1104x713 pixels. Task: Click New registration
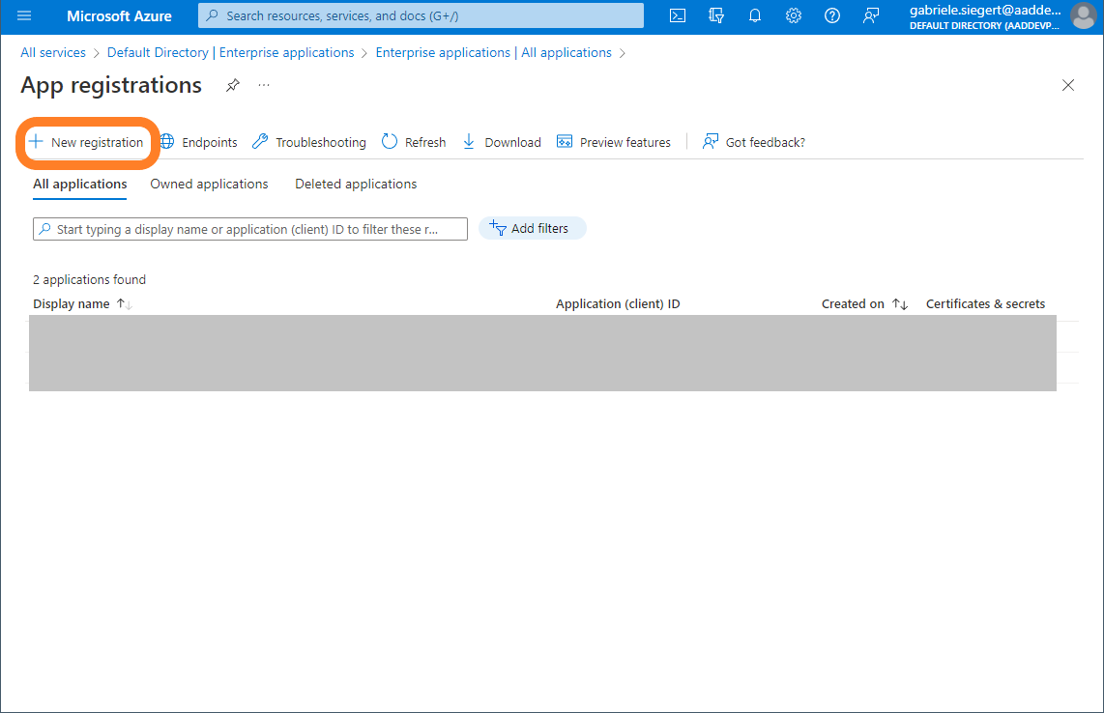pos(87,142)
